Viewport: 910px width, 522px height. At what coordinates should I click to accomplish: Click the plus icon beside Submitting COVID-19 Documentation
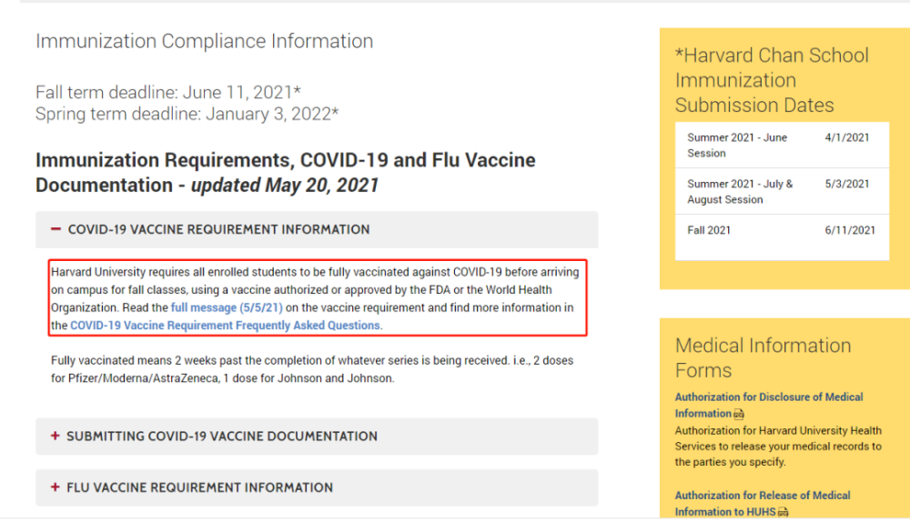coord(56,437)
